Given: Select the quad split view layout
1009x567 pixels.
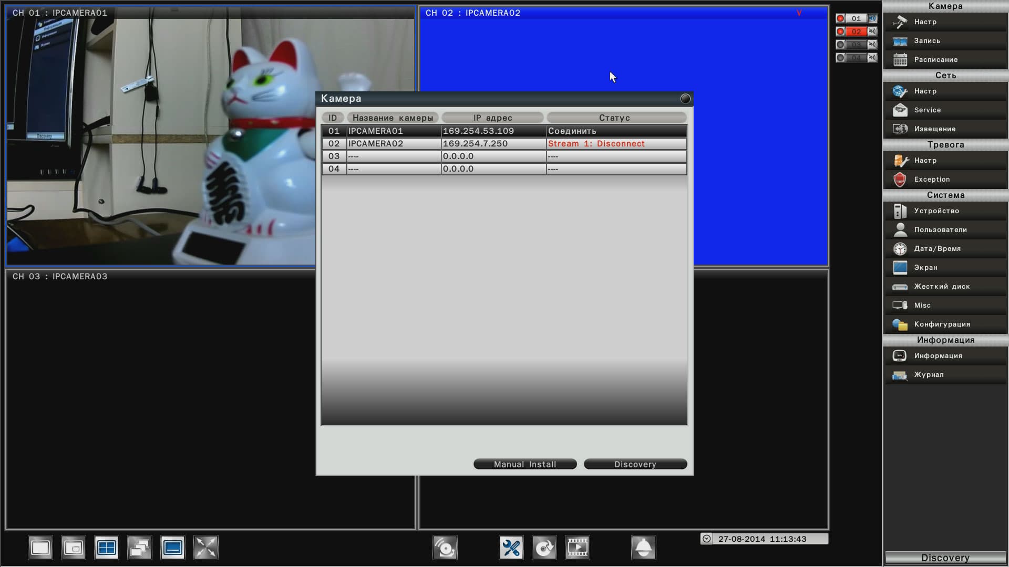Looking at the screenshot, I should pos(107,548).
